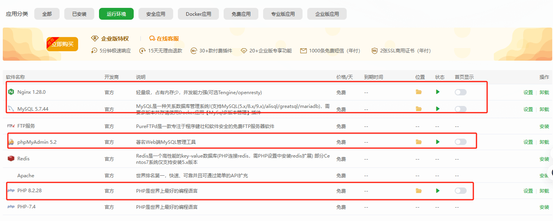Enable homepage display for MySQL 5.7.44
Image resolution: width=553 pixels, height=221 pixels.
coord(460,109)
